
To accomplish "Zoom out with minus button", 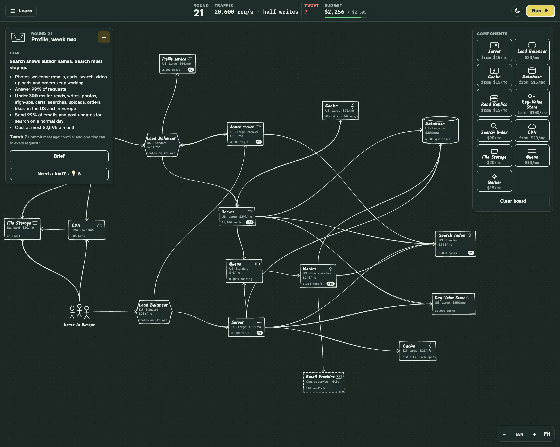I will (x=504, y=434).
